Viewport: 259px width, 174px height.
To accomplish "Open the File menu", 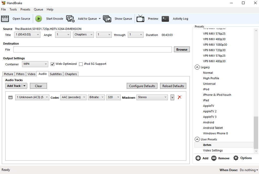I will (x=3, y=9).
